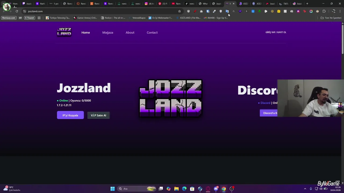Click the V.I.P Satın Al button
Image resolution: width=344 pixels, height=193 pixels.
98,115
